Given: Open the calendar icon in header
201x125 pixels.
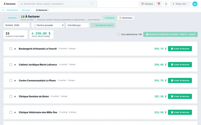Looking at the screenshot, I should [159, 4].
